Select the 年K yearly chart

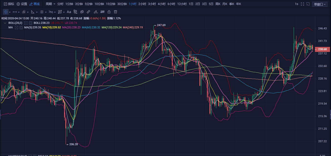239,4
